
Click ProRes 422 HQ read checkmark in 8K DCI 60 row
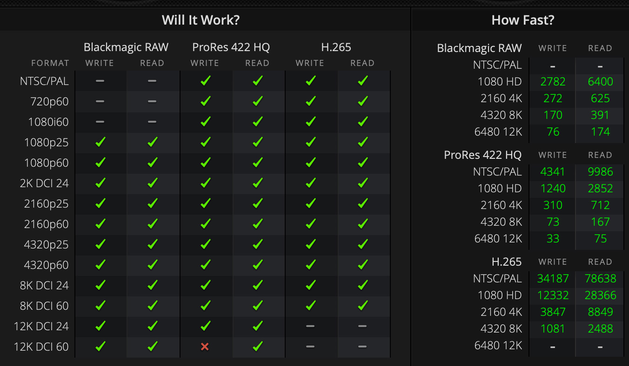(258, 306)
